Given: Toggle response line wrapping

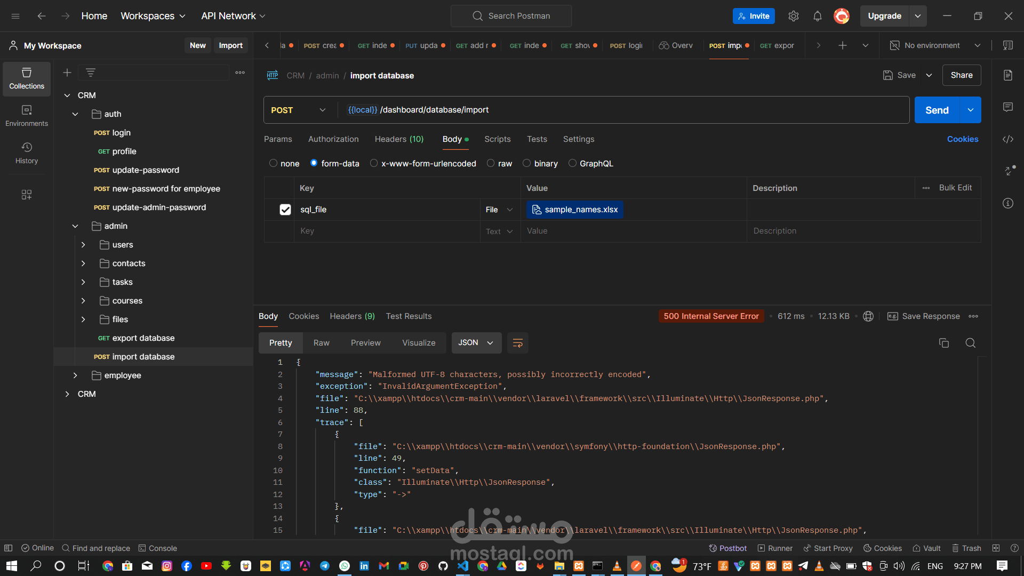Looking at the screenshot, I should pyautogui.click(x=517, y=343).
